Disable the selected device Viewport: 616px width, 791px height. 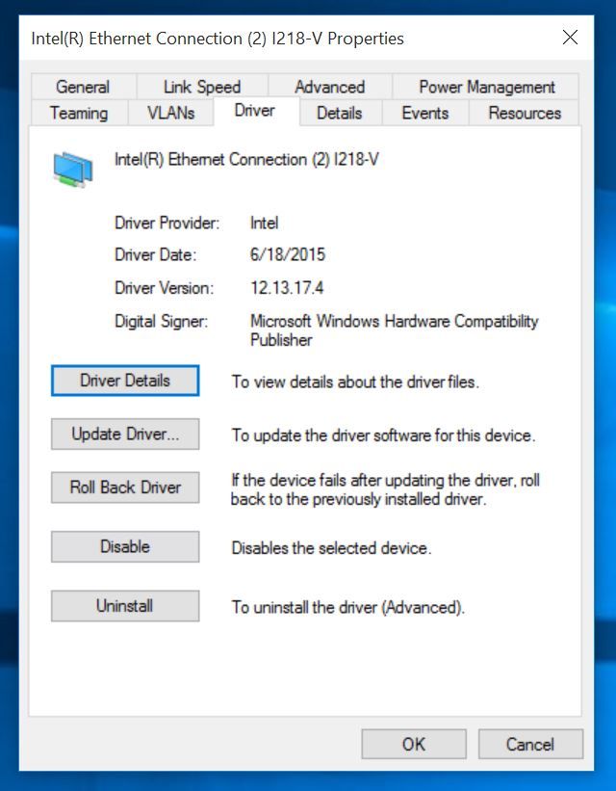point(125,546)
